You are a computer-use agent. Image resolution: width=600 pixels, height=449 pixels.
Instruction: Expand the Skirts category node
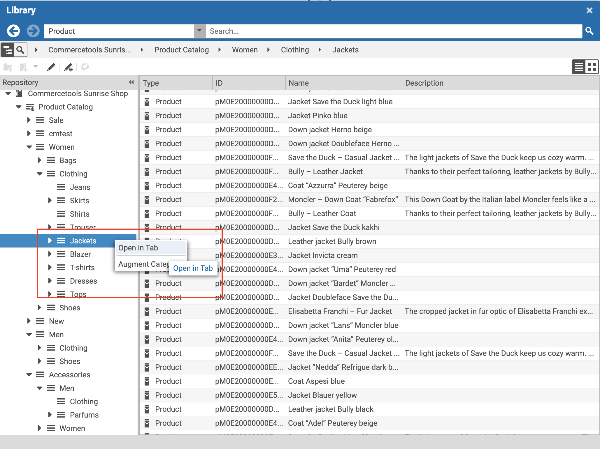click(50, 200)
